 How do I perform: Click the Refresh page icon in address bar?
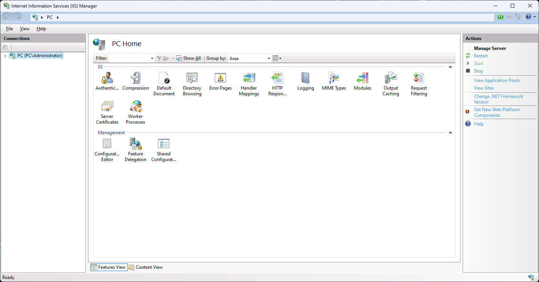tap(500, 17)
